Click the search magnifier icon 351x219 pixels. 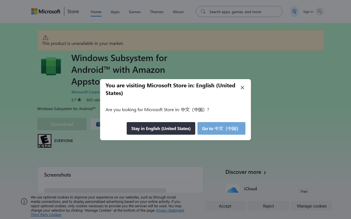203,11
